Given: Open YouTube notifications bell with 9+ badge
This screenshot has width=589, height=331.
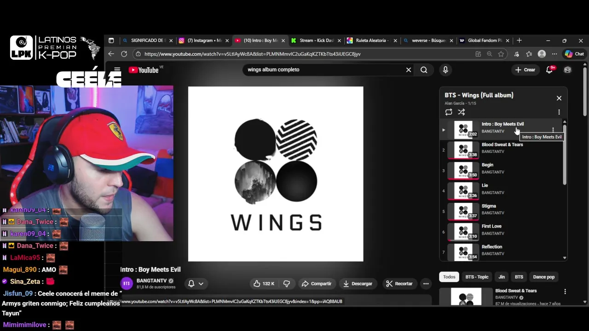Looking at the screenshot, I should 549,69.
